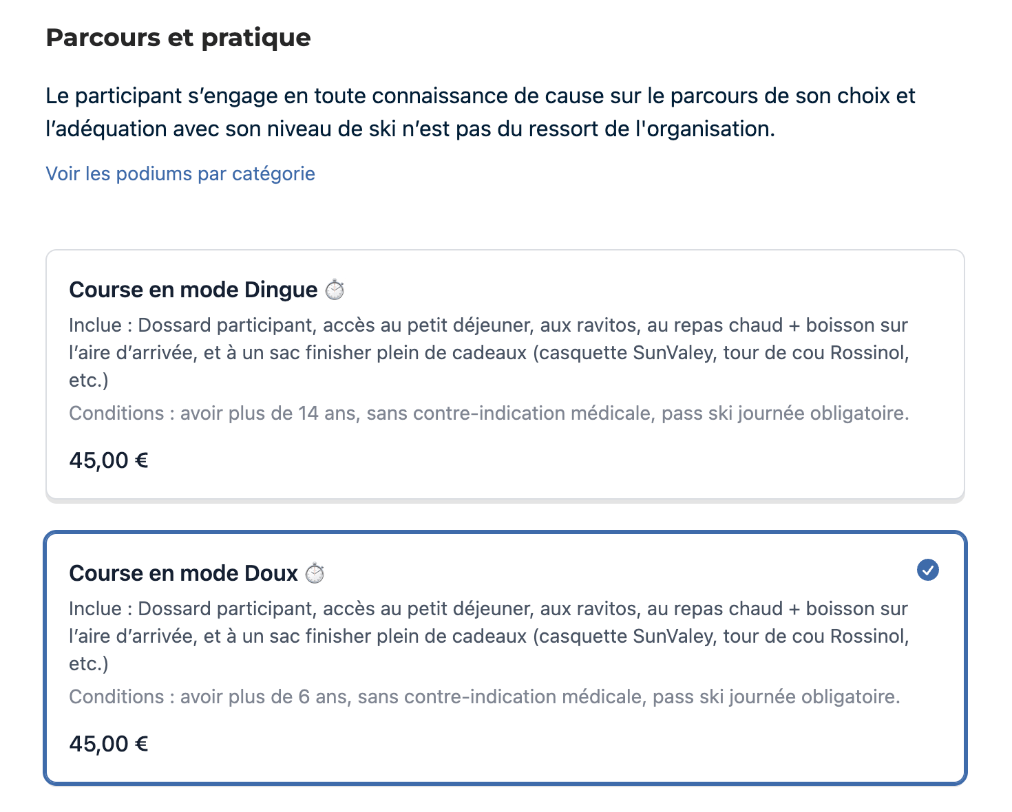Open 'Voir les podiums par catégorie'
The height and width of the screenshot is (812, 1012).
click(180, 173)
